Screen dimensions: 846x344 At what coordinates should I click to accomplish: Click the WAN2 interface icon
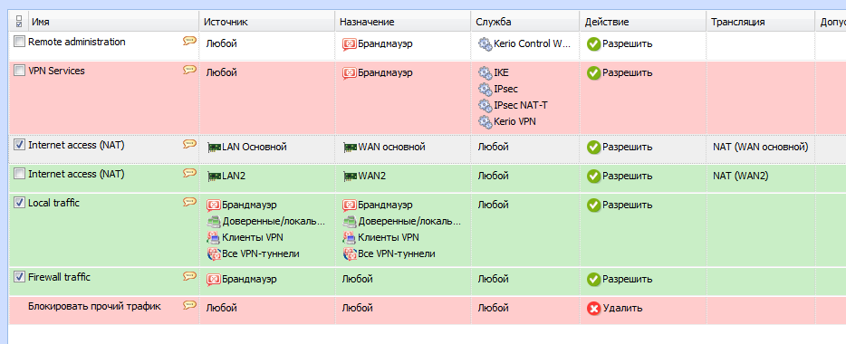(x=351, y=177)
